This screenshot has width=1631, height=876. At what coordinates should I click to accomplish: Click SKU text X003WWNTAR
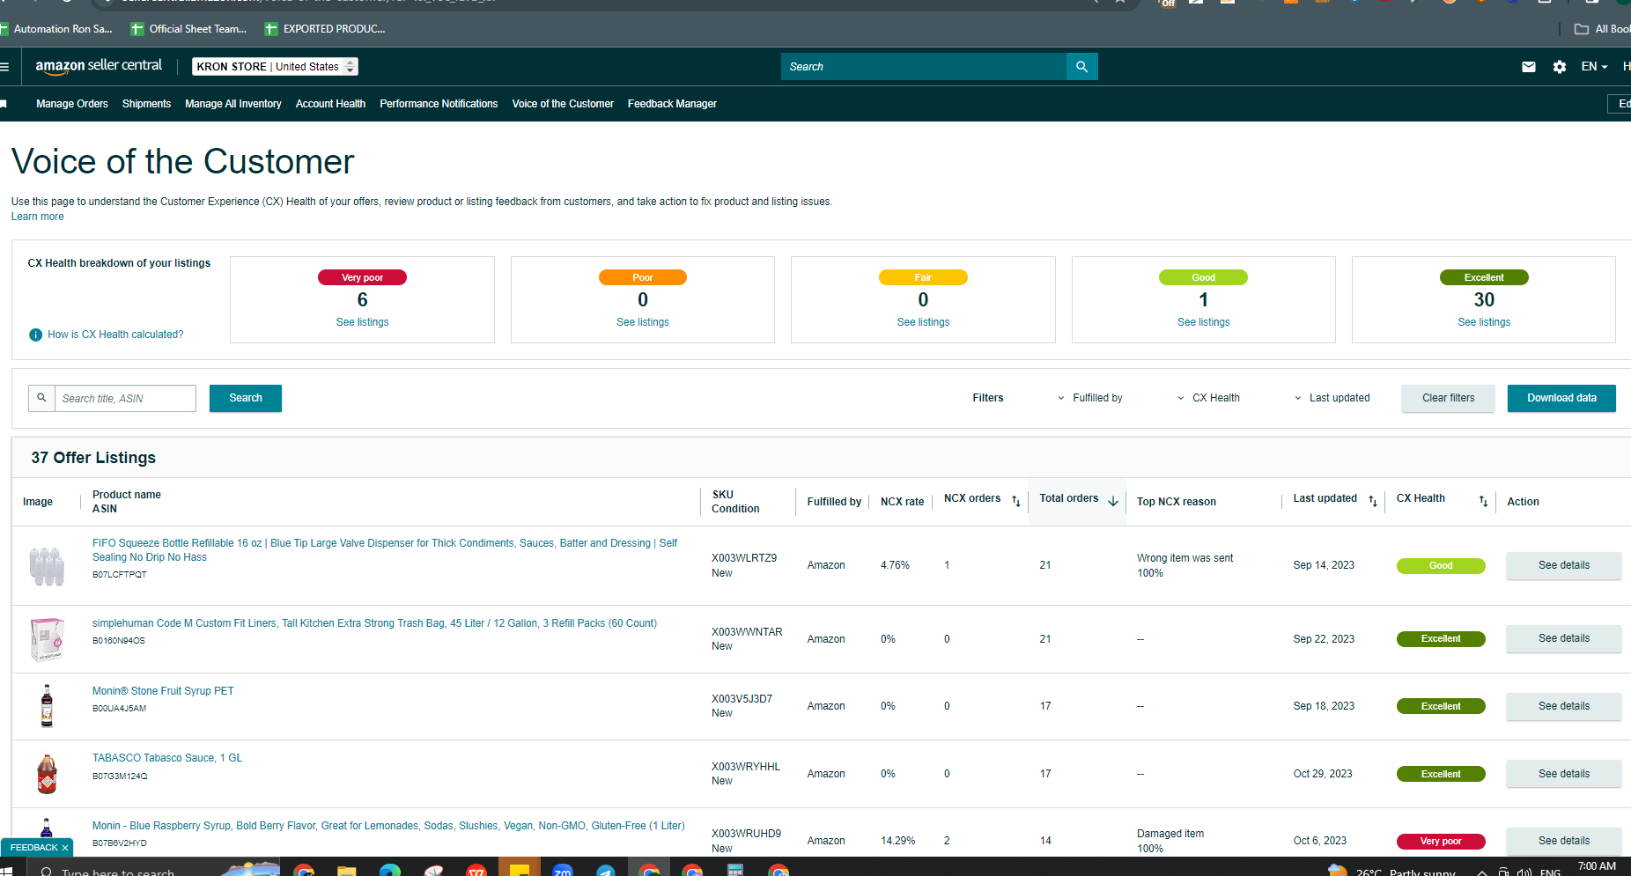(x=747, y=632)
